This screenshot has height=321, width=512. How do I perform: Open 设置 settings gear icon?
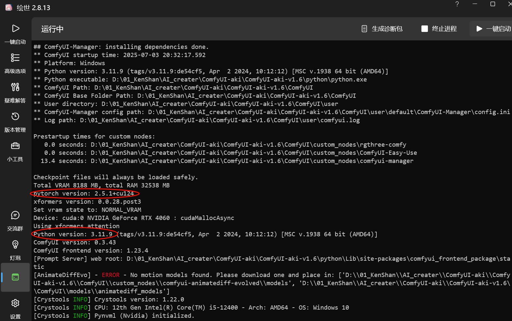click(x=15, y=303)
